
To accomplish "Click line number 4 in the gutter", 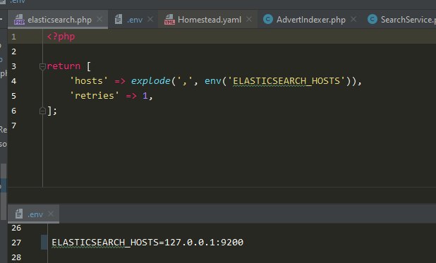I will tap(13, 81).
